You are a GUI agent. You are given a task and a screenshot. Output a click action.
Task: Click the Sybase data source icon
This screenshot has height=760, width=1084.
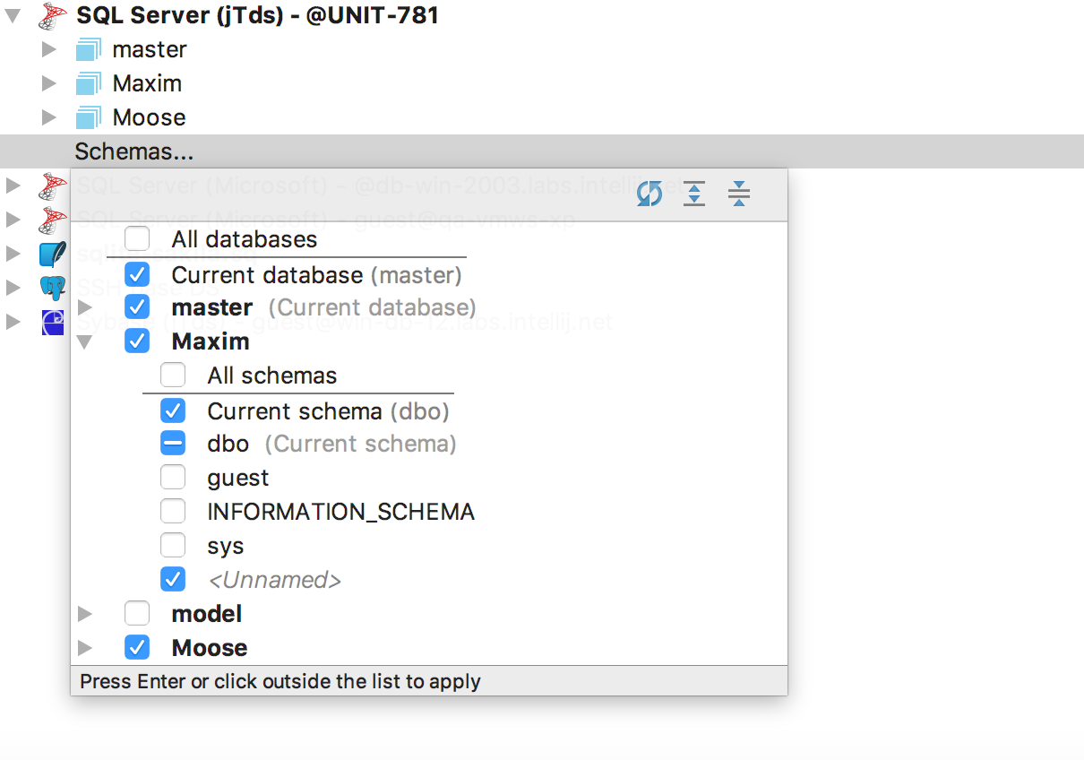[x=53, y=322]
